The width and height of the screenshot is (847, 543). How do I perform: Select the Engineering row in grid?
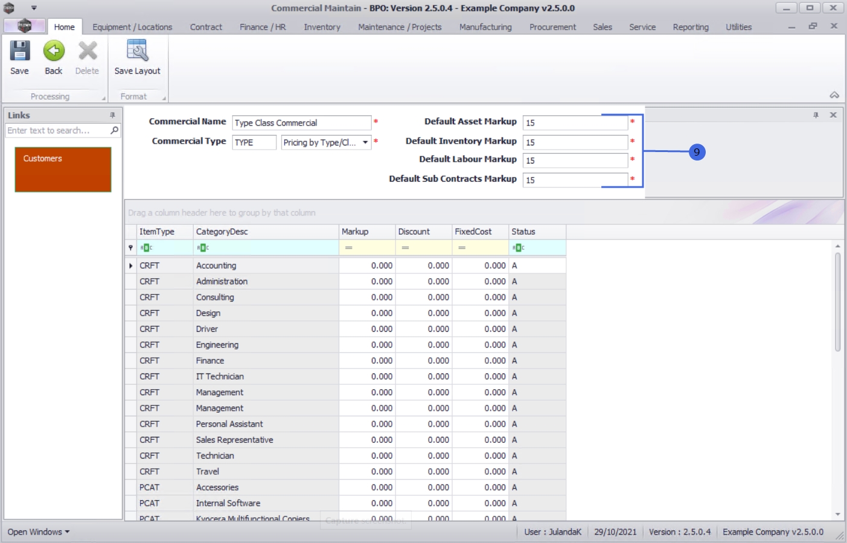click(x=217, y=345)
